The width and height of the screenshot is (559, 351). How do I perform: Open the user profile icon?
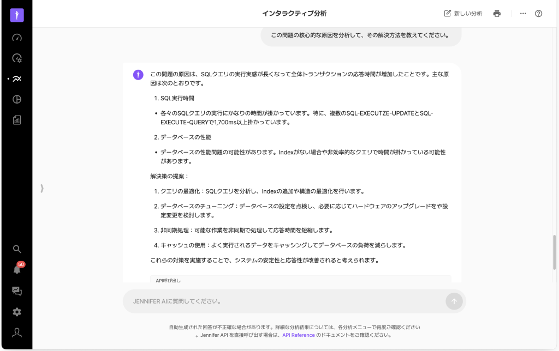17,332
